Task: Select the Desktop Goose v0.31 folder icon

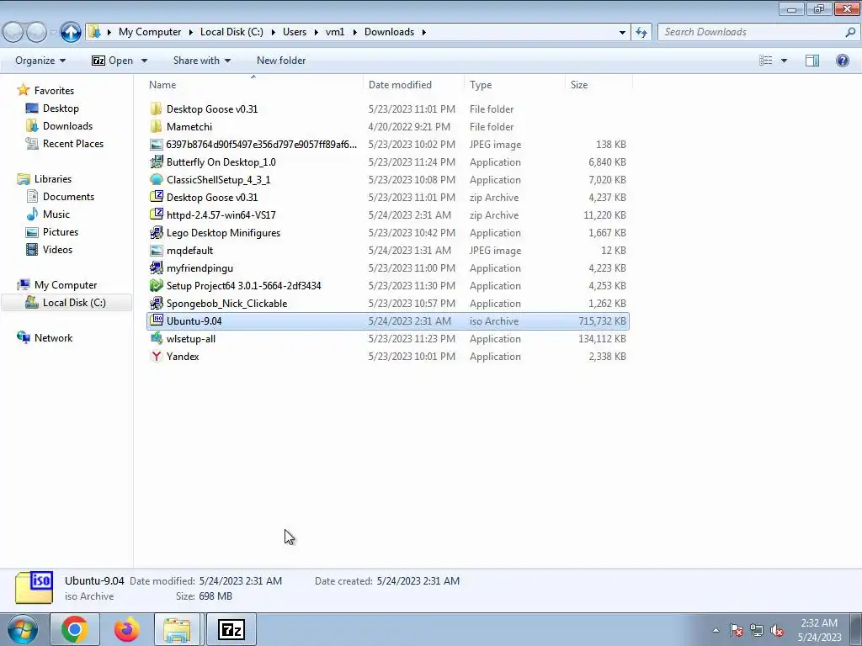Action: coord(156,109)
